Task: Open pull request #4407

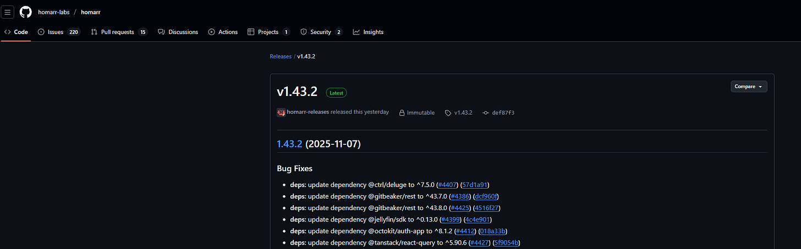Action: 448,185
